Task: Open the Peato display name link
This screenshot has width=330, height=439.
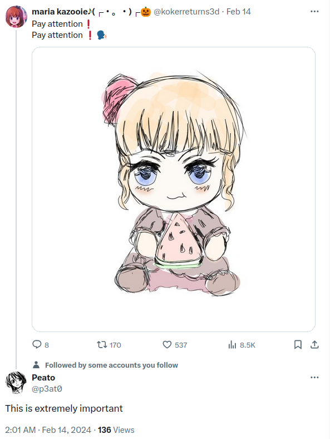Action: (x=43, y=377)
